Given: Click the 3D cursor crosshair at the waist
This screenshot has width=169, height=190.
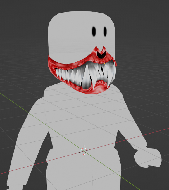Looking at the screenshot, I should 84,151.
